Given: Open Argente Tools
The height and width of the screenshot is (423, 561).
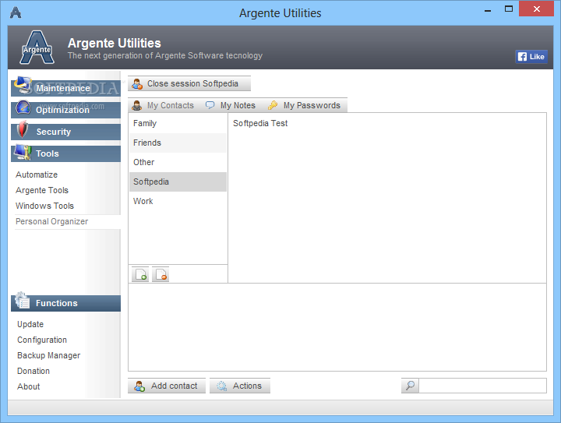Looking at the screenshot, I should tap(42, 190).
